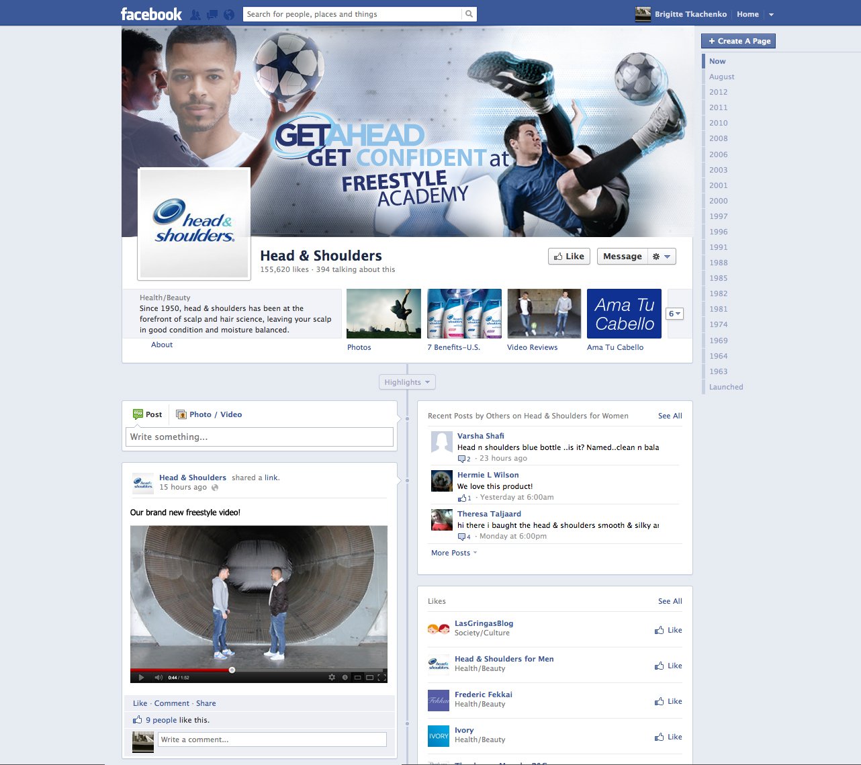This screenshot has width=861, height=765.
Task: Click Like link under the video post
Action: pyautogui.click(x=140, y=703)
